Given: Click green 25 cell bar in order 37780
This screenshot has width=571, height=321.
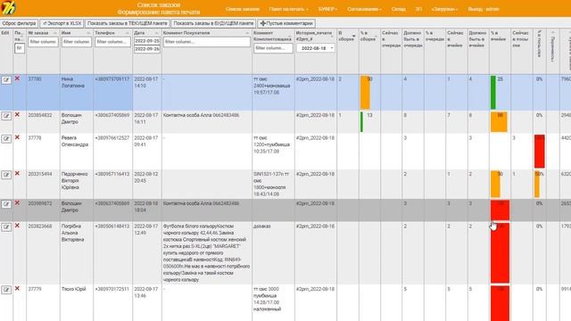Looking at the screenshot, I should click(493, 92).
